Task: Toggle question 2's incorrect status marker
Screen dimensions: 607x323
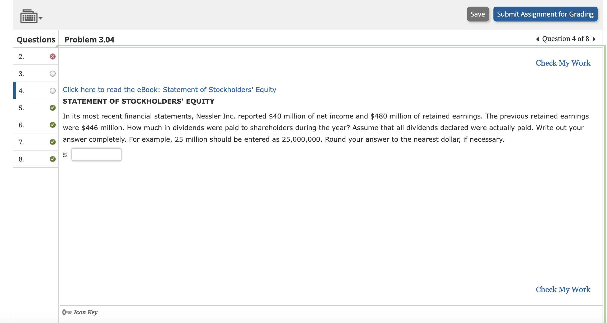Action: tap(52, 56)
